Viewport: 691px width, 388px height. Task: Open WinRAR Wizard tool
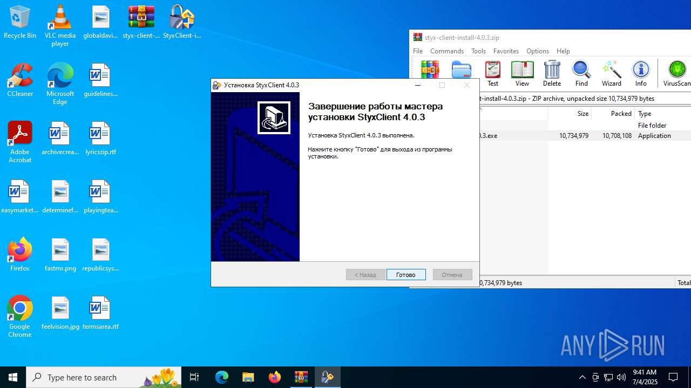tap(611, 74)
